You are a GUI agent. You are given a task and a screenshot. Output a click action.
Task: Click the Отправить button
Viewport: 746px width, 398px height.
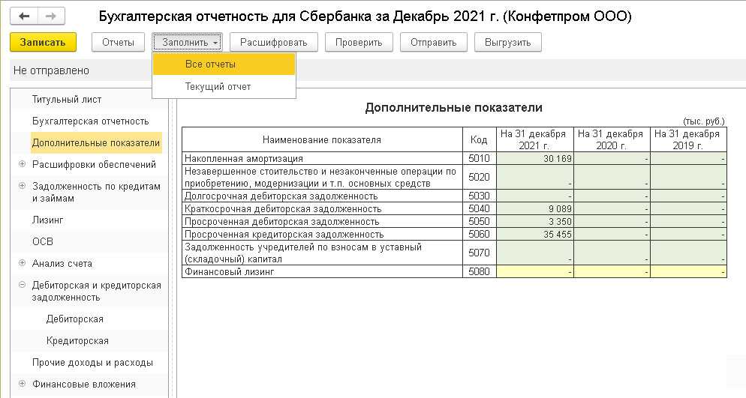[x=433, y=43]
